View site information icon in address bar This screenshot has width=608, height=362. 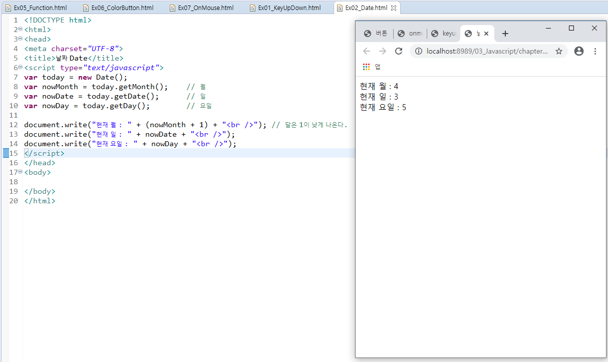pos(418,51)
